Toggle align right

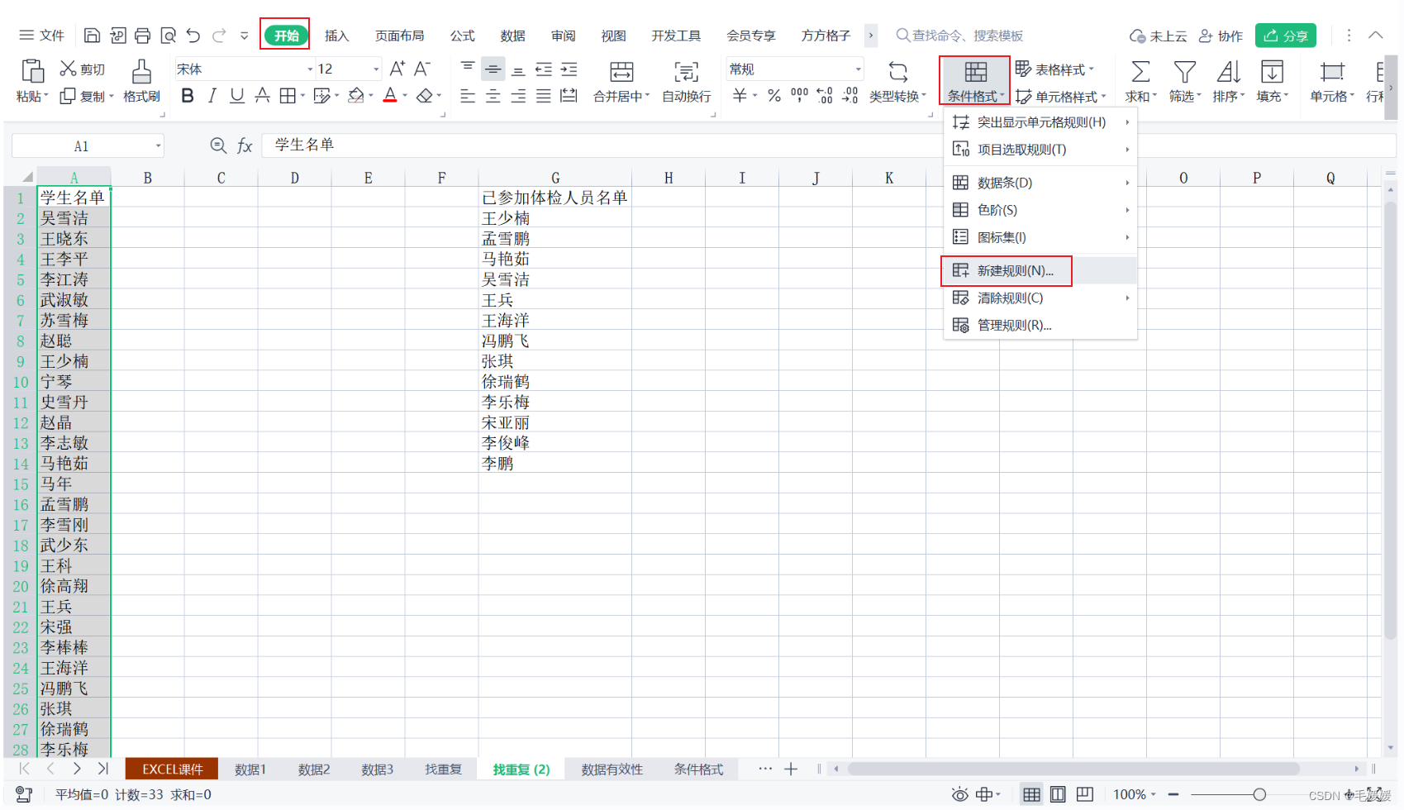coord(518,96)
